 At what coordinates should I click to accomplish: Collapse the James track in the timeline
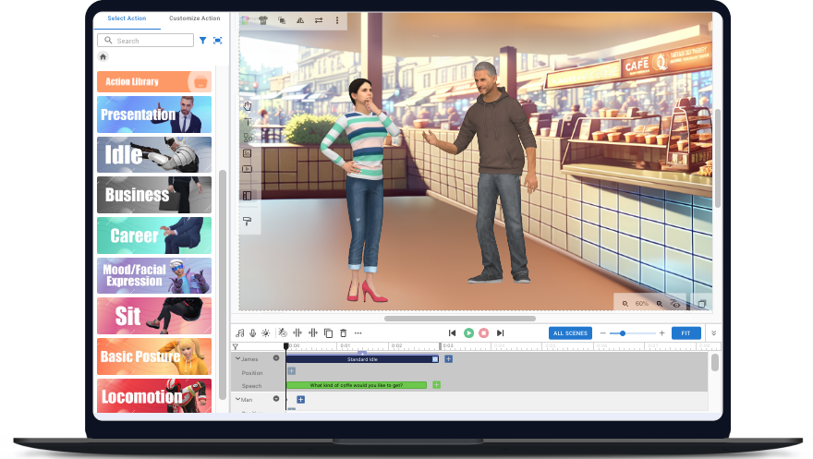coord(237,358)
